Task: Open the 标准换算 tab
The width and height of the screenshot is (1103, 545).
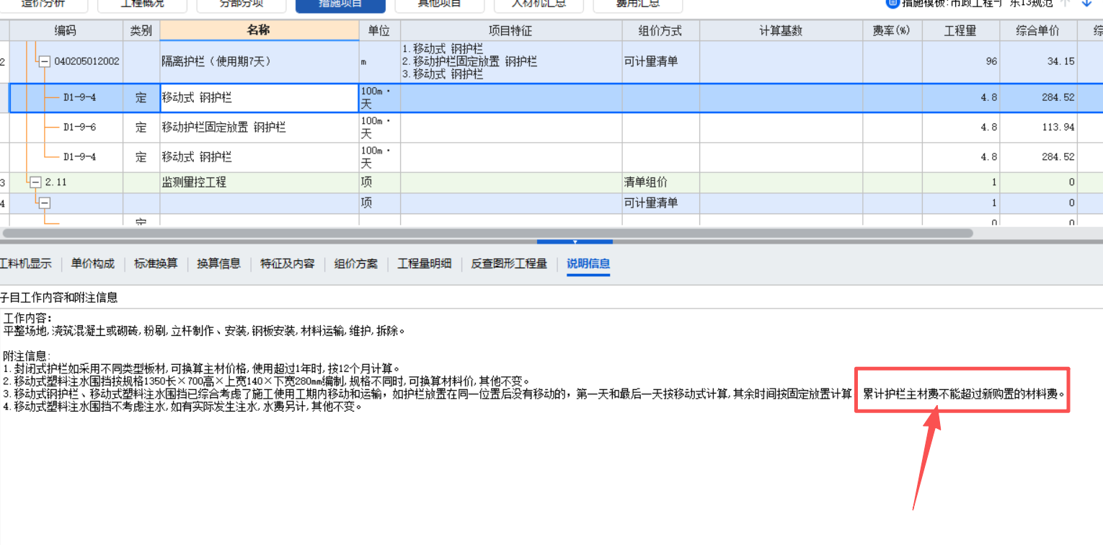Action: tap(156, 264)
